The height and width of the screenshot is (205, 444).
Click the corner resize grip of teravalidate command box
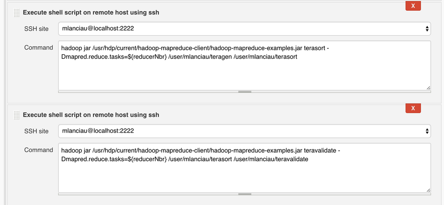[428, 190]
